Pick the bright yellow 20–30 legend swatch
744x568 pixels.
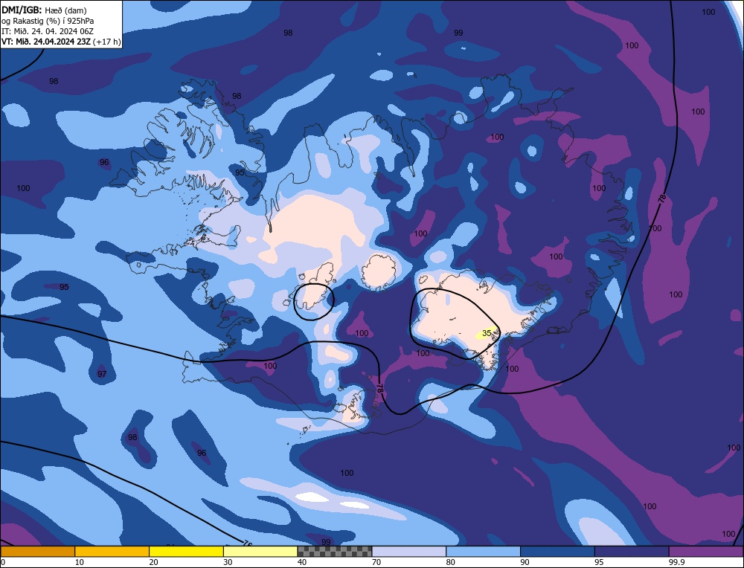(186, 551)
